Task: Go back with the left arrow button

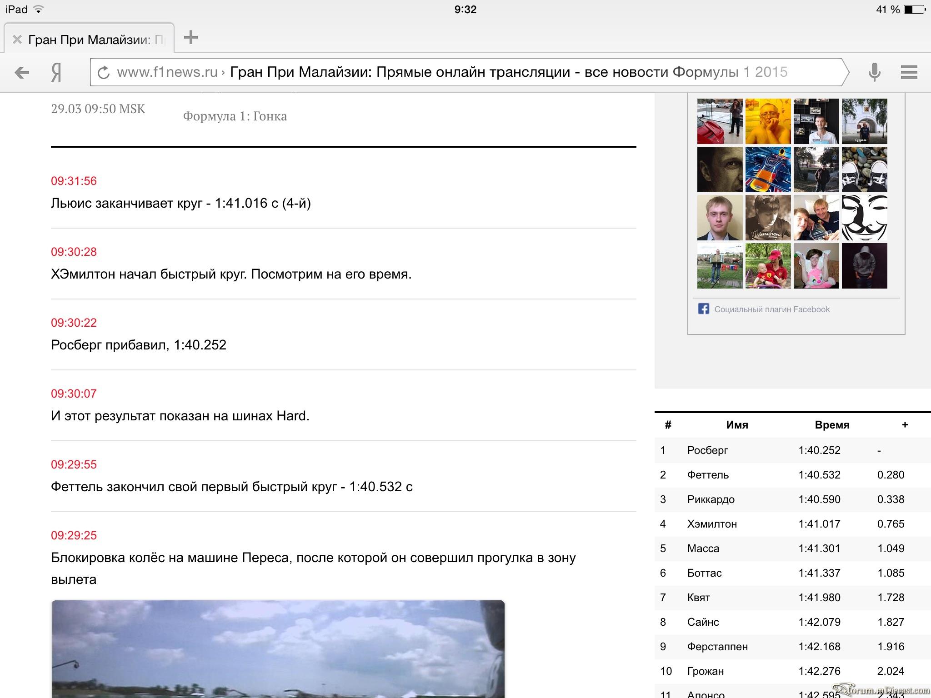Action: (x=21, y=72)
